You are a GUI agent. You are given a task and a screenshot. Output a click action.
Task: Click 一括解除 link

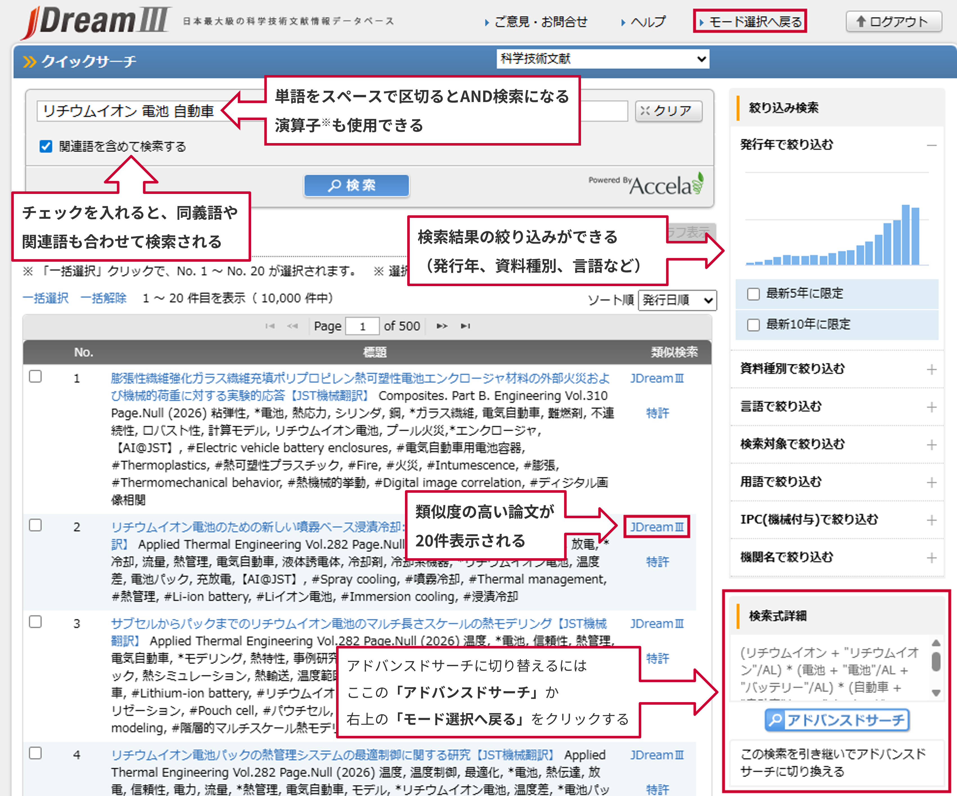click(x=103, y=298)
